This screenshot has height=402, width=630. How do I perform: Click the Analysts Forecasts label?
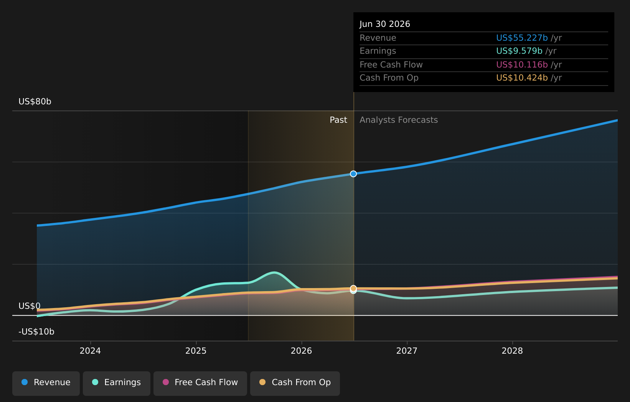pyautogui.click(x=399, y=120)
